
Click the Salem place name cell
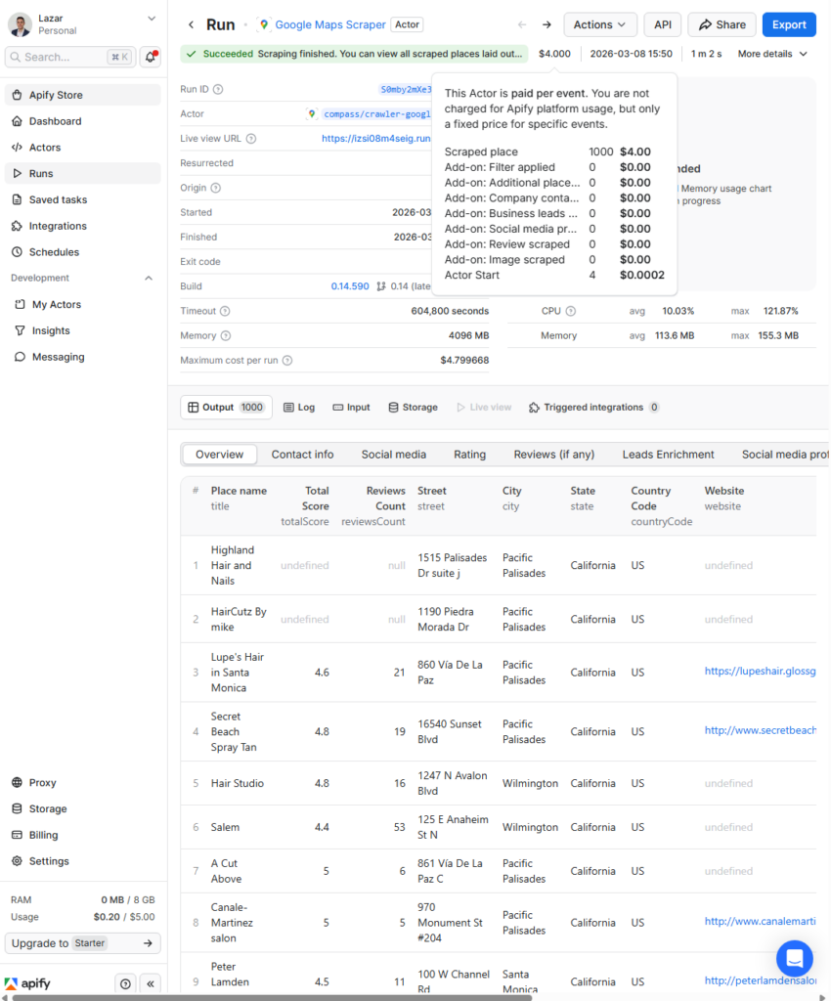pos(225,827)
